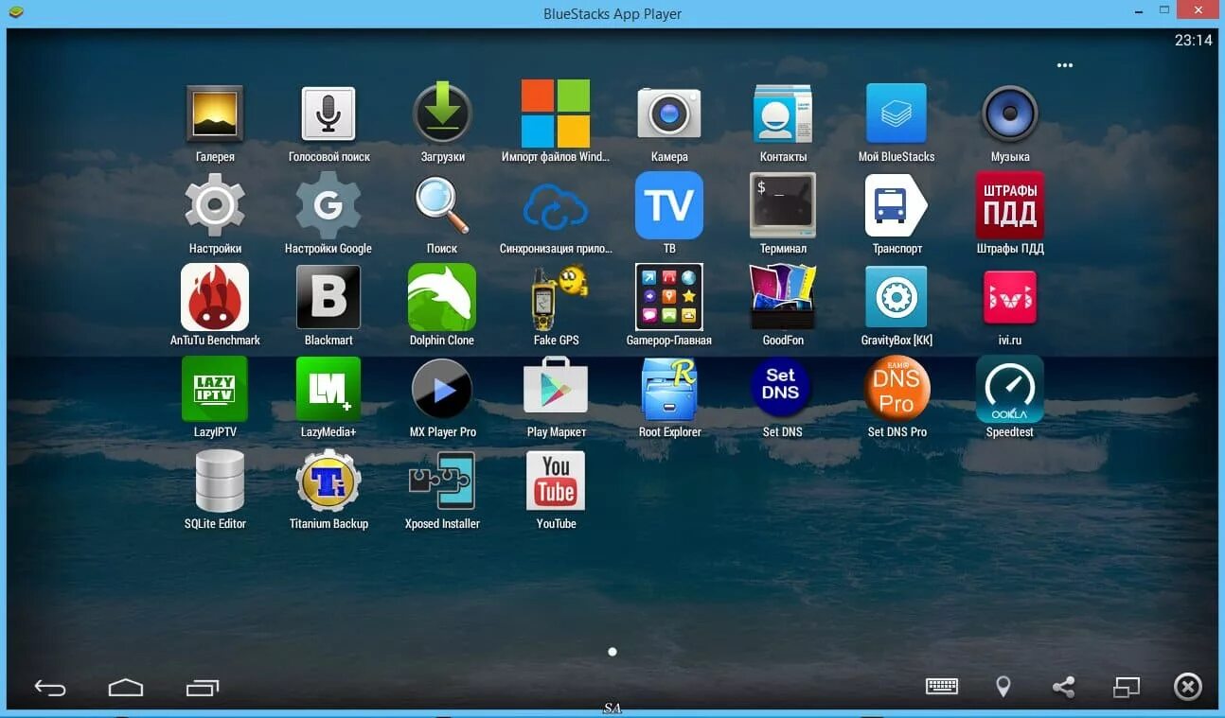Image resolution: width=1225 pixels, height=718 pixels.
Task: Open Gamepop-Главная app
Action: [669, 297]
